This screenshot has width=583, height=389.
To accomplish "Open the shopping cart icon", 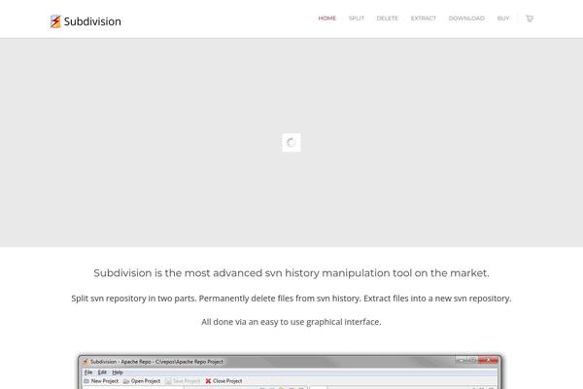I will [530, 18].
